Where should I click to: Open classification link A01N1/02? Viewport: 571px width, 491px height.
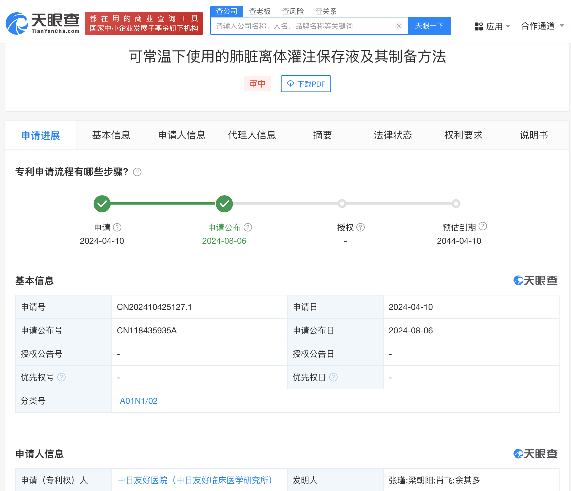click(x=139, y=401)
